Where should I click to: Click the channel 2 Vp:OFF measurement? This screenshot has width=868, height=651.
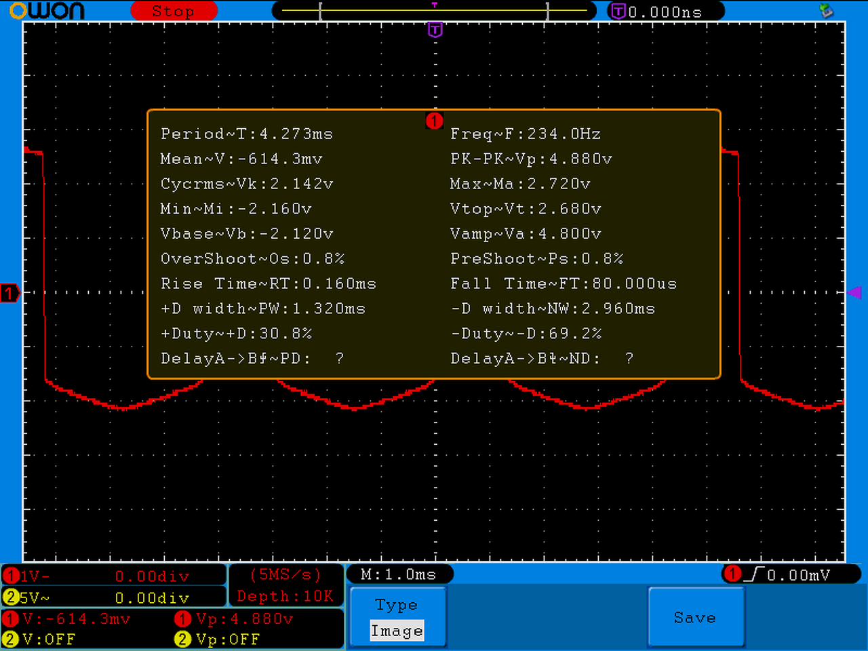(x=218, y=639)
